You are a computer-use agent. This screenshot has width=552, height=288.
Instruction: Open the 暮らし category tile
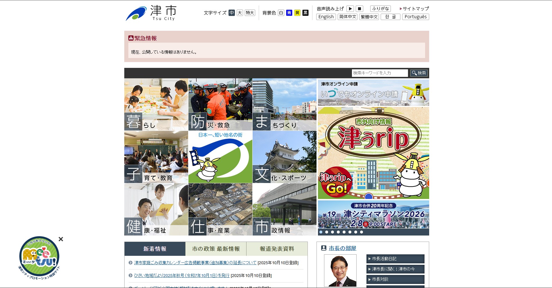point(156,104)
